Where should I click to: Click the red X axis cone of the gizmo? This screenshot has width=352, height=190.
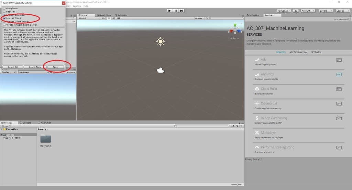231,31
